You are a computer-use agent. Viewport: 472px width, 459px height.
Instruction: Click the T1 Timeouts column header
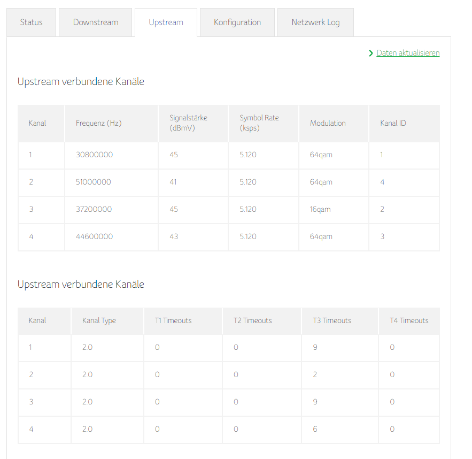click(173, 320)
